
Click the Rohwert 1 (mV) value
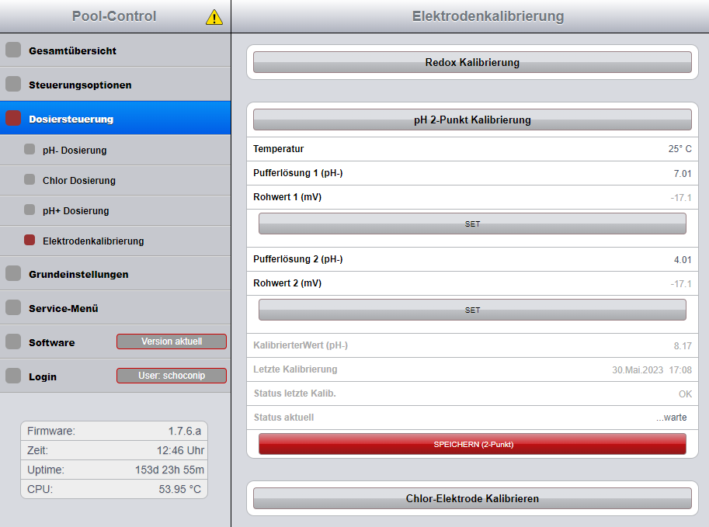[x=681, y=198]
